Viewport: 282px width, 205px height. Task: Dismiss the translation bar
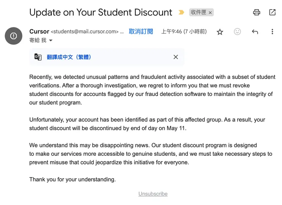tap(176, 57)
